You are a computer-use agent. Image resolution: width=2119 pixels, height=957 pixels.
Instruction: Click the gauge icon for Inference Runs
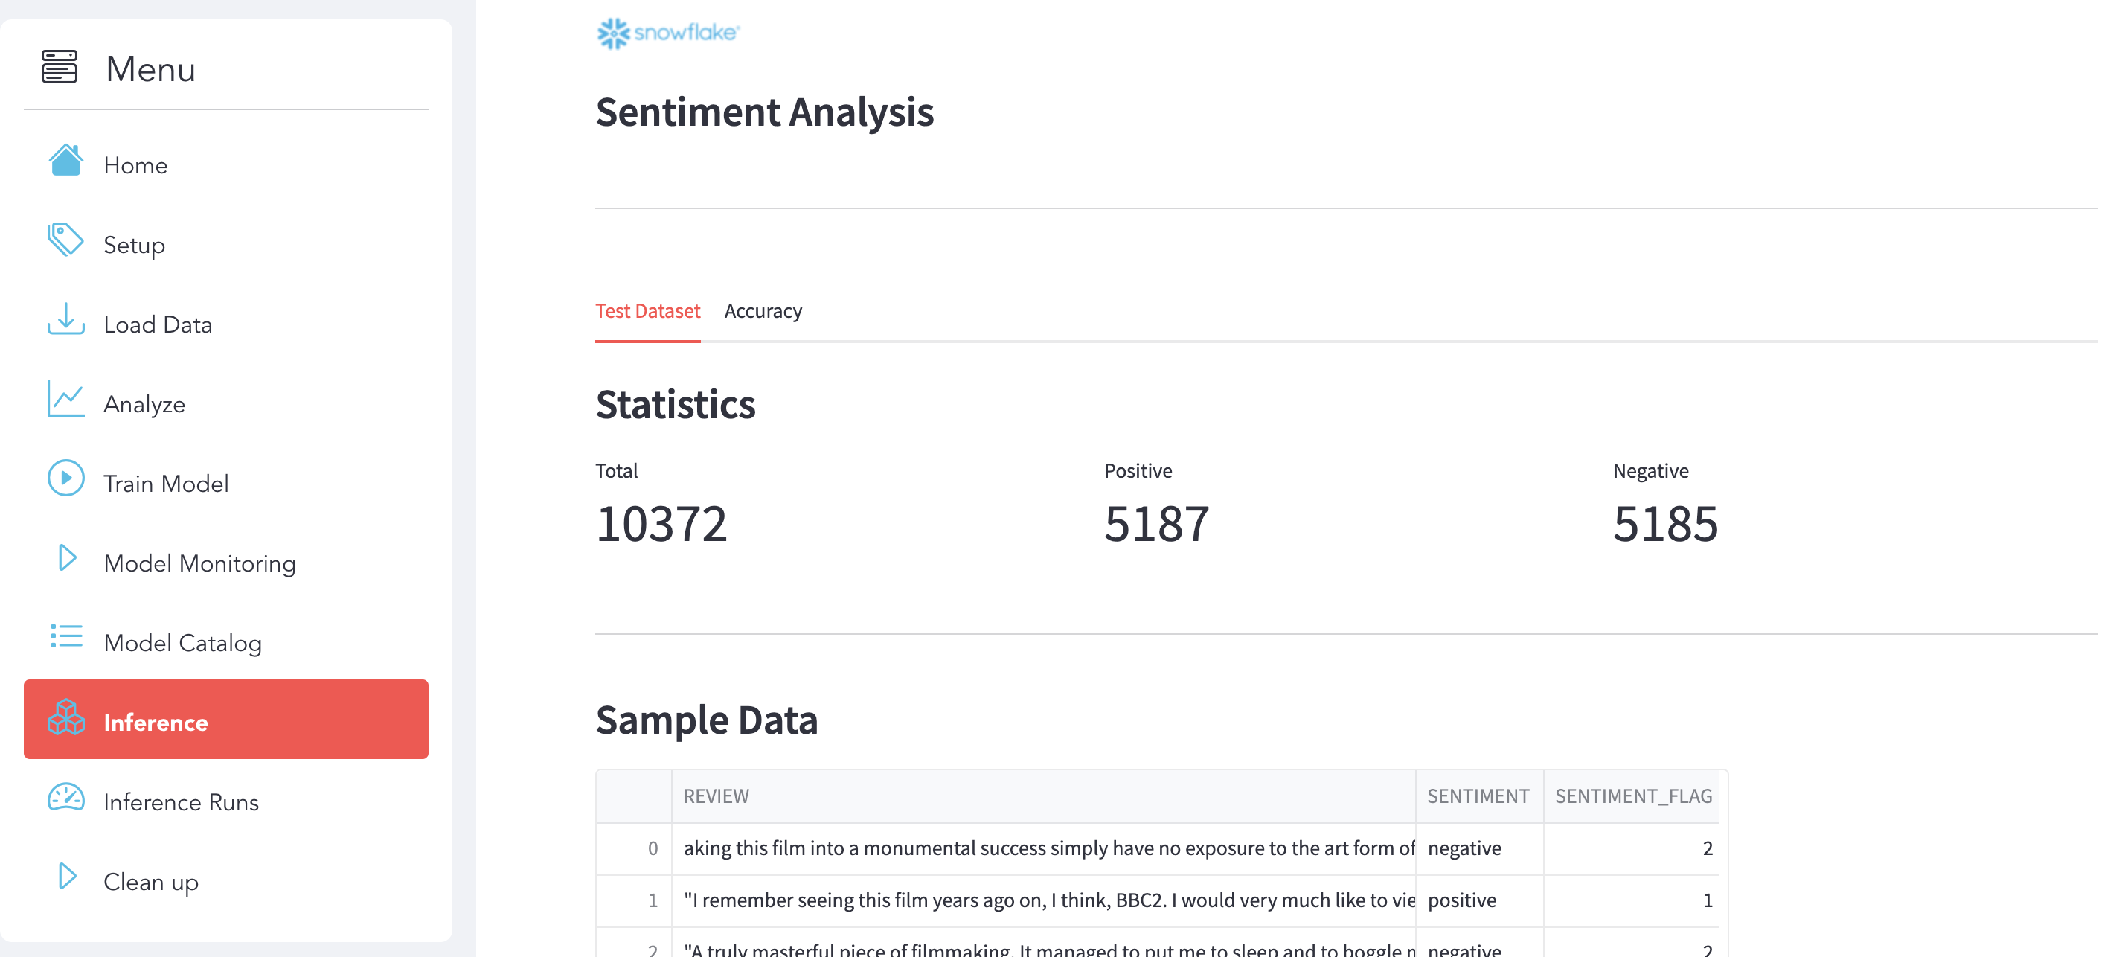(65, 798)
